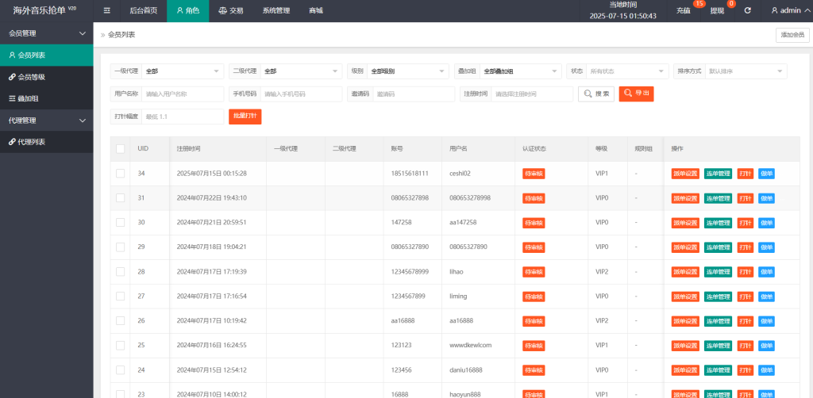Tick the checkbox for UID 27
Image resolution: width=813 pixels, height=398 pixels.
(121, 296)
